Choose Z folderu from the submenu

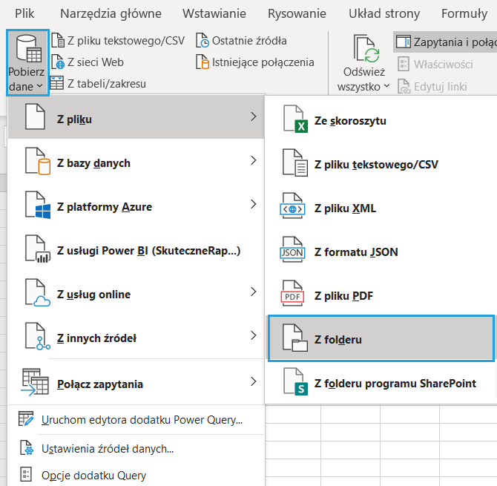338,340
